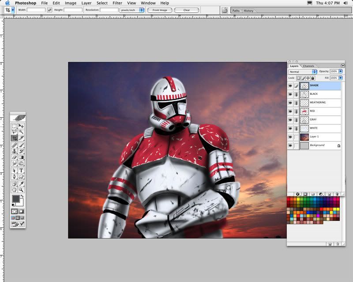
Task: Click the background color swatch
Action: (x=21, y=204)
